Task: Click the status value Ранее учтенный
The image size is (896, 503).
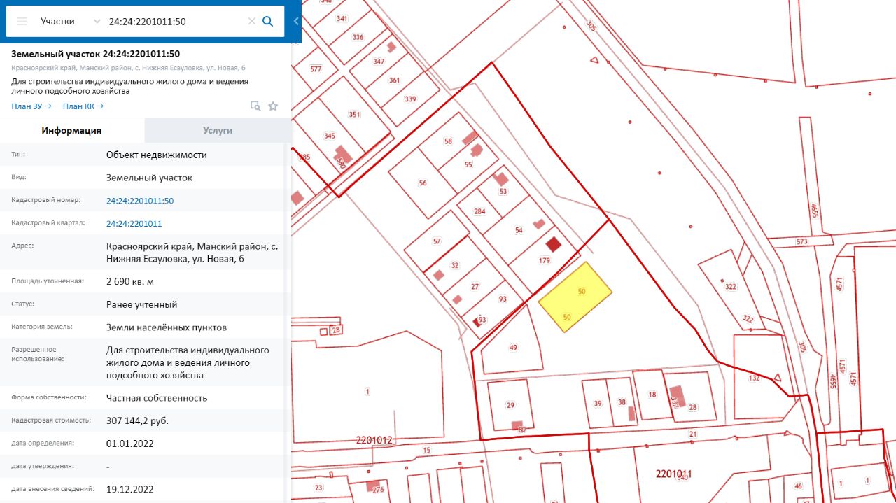Action: tap(141, 305)
